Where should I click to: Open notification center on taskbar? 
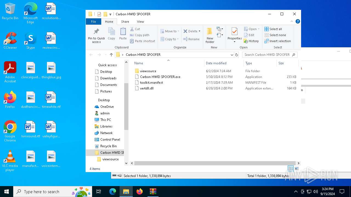[x=342, y=192]
